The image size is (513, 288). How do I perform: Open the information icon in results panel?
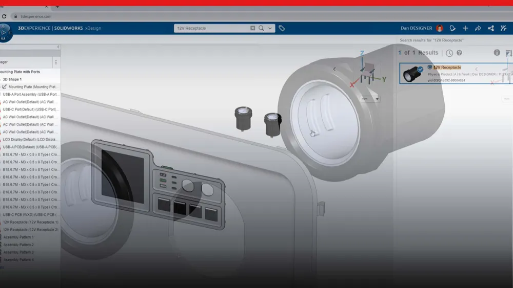coord(497,53)
